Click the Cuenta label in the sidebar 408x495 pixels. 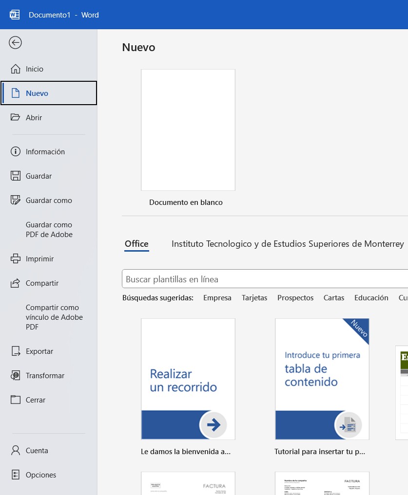click(x=37, y=451)
